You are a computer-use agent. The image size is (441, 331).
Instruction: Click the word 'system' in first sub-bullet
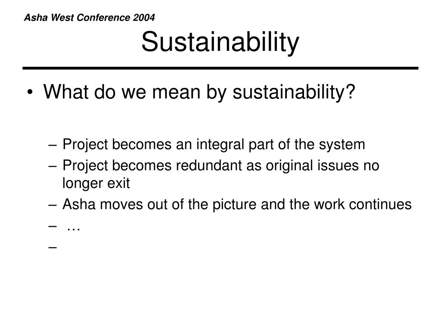click(x=342, y=145)
